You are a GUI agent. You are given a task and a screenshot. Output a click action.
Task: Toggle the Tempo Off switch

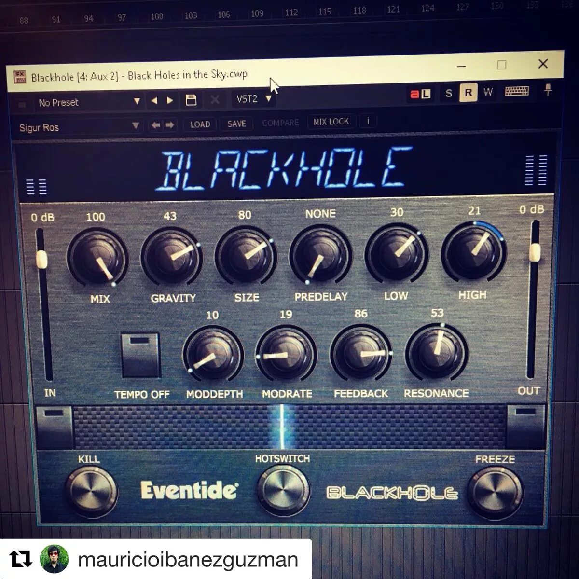point(141,355)
